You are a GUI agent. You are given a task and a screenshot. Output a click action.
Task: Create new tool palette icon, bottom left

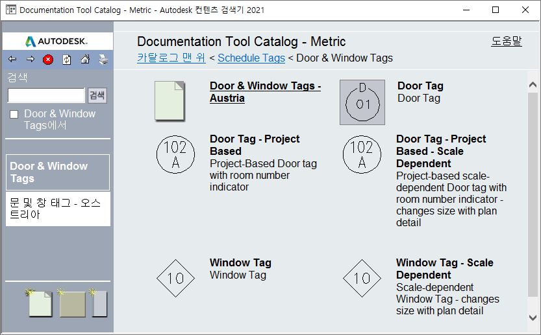coord(71,303)
